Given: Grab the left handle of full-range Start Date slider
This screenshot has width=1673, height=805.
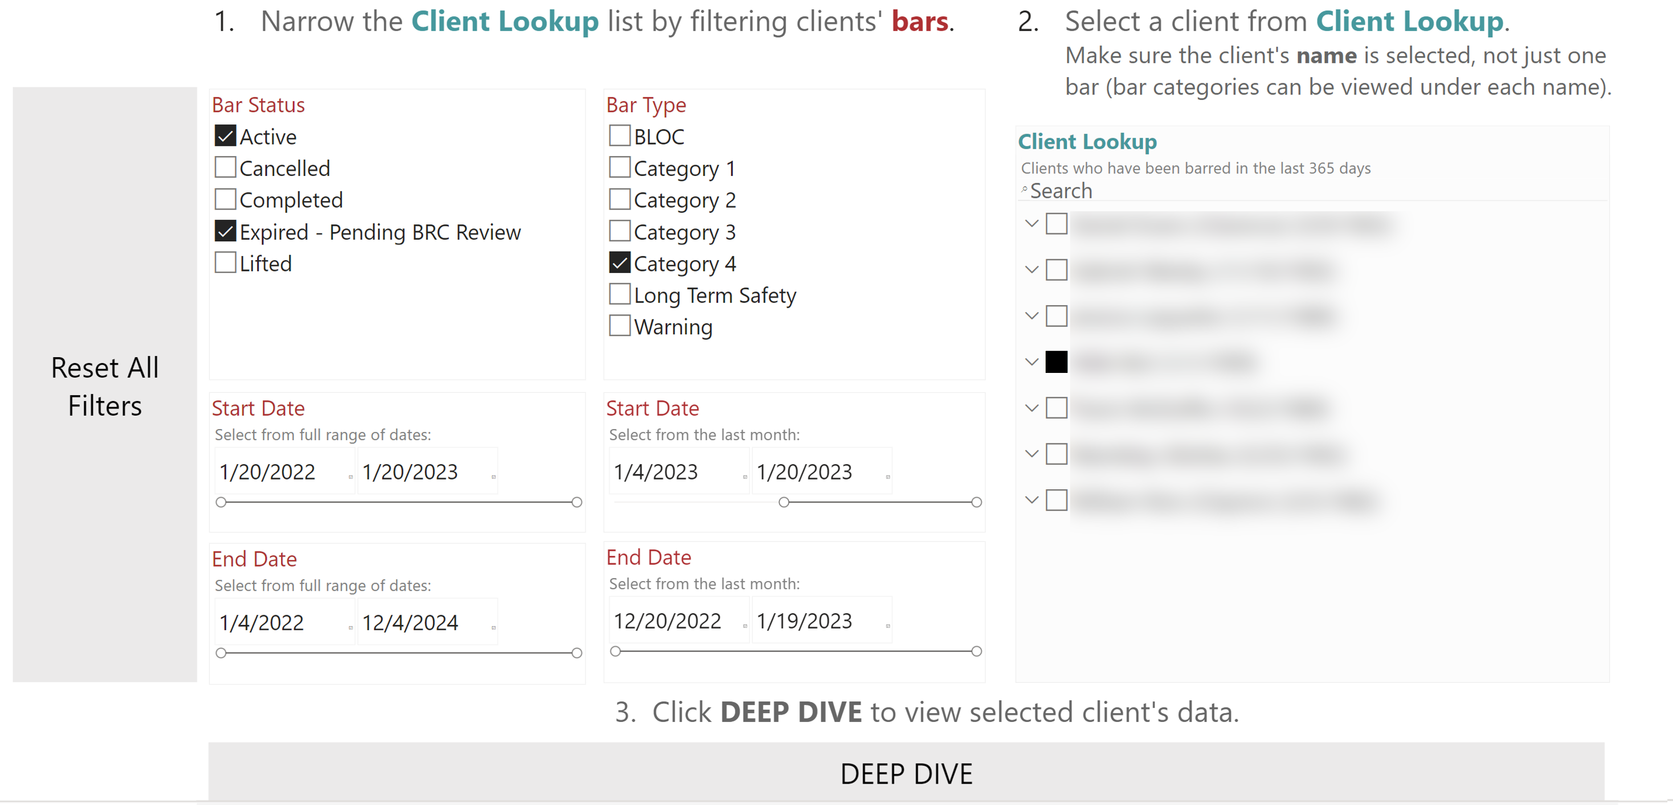Looking at the screenshot, I should [x=221, y=502].
